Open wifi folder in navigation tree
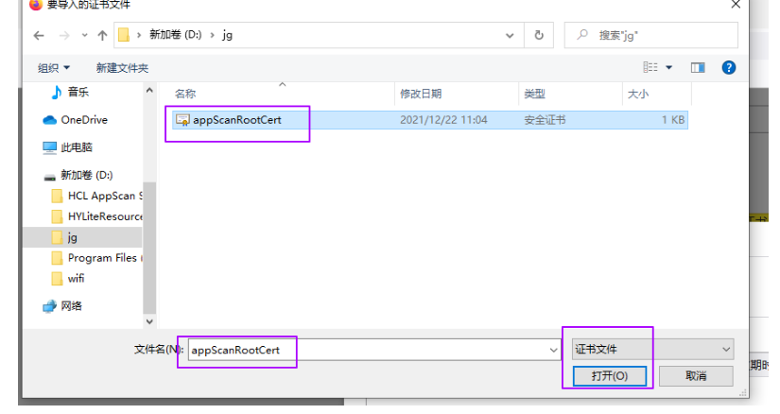Viewport: 780px width, 414px height. (x=68, y=279)
